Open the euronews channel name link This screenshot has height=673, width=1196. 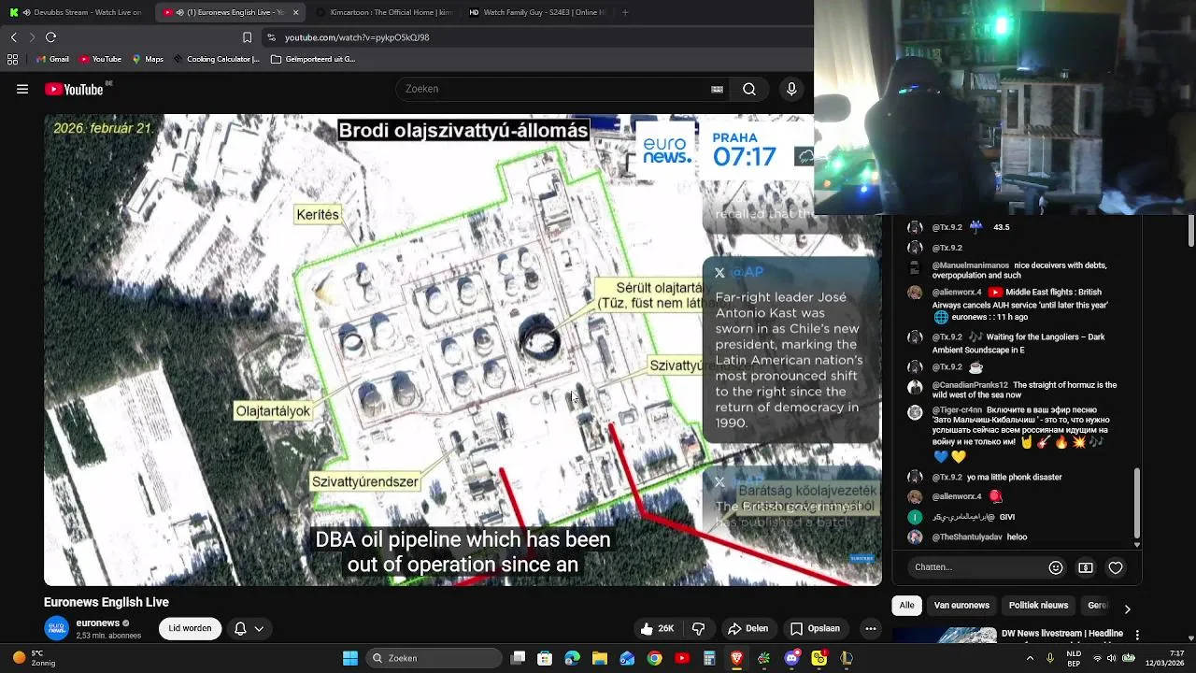point(98,623)
